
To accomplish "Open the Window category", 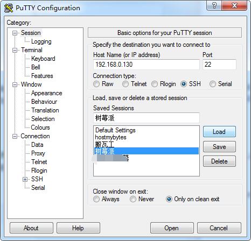I will (x=31, y=84).
